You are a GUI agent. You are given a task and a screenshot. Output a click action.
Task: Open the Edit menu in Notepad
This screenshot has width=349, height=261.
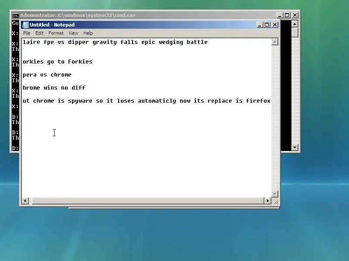pos(39,33)
